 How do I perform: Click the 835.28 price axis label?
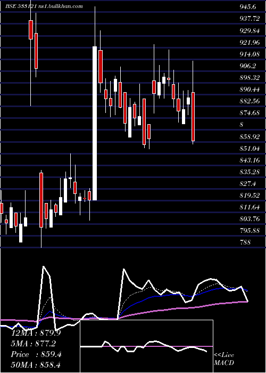pos(250,172)
